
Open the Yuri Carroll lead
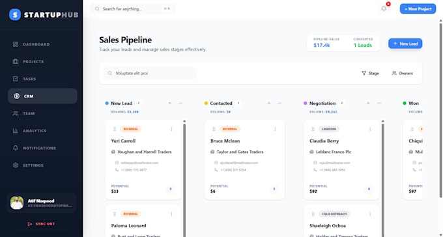[x=123, y=141]
